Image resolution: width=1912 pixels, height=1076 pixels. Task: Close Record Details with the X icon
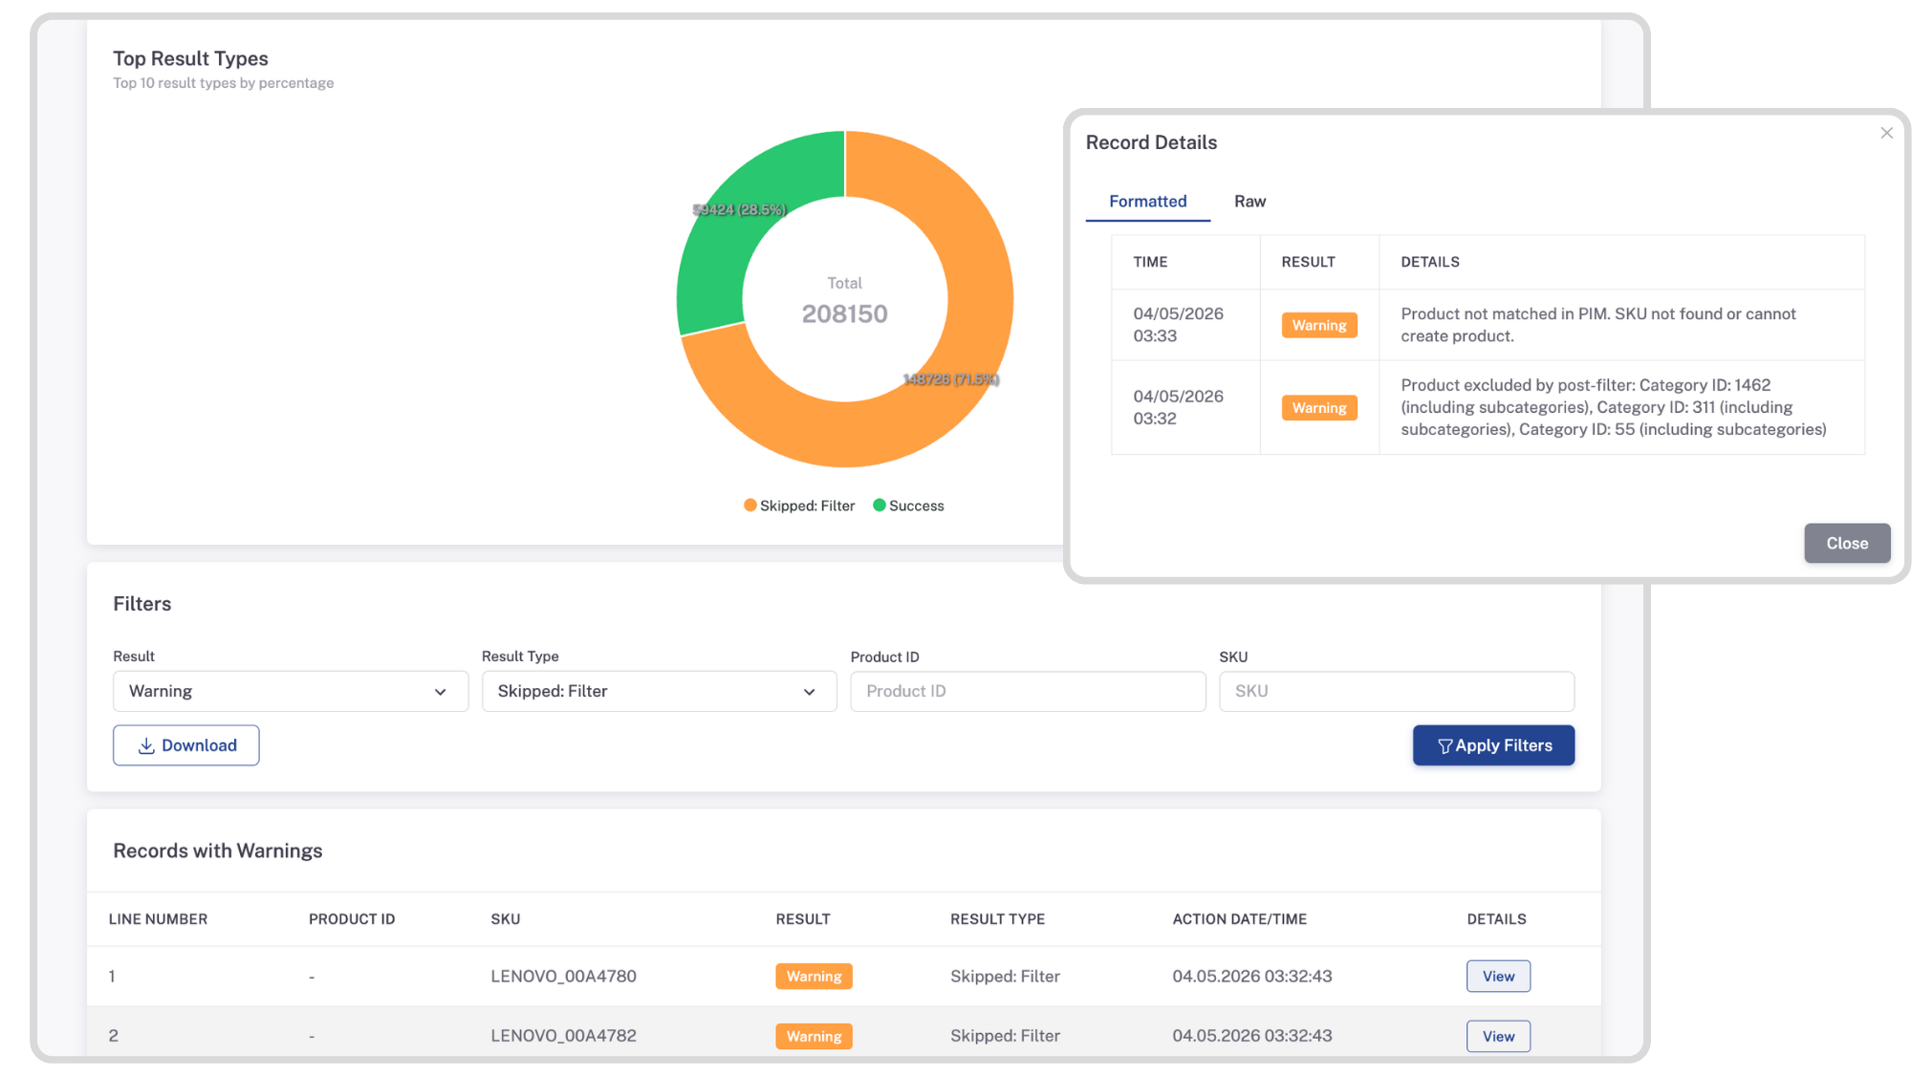pos(1886,133)
